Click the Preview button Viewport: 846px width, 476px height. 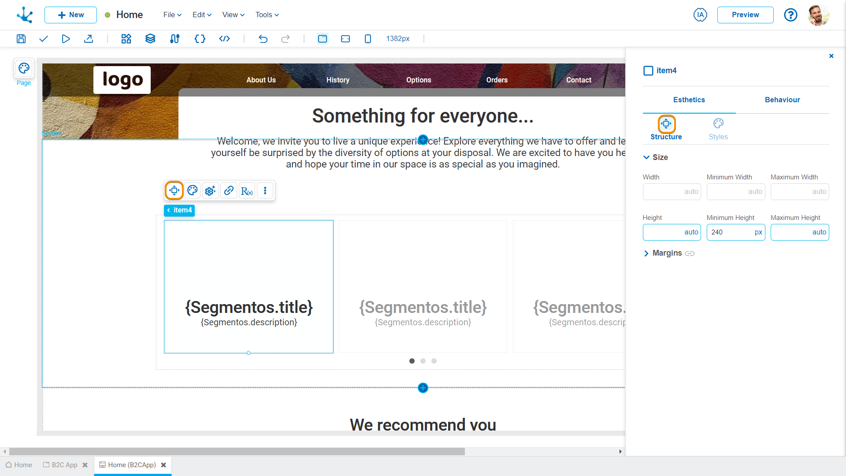pyautogui.click(x=746, y=15)
